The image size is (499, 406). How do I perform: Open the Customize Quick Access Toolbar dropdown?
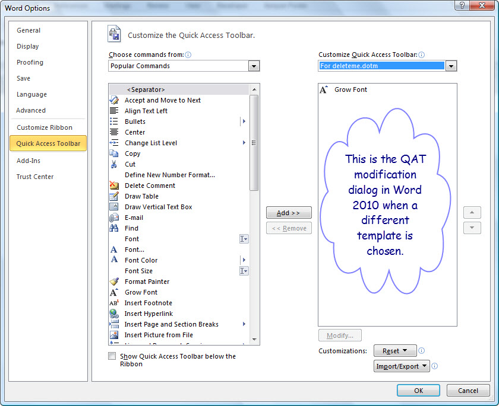451,66
